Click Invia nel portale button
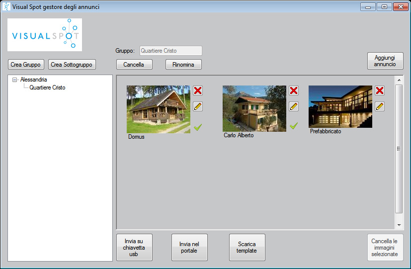The height and width of the screenshot is (269, 411). 189,248
